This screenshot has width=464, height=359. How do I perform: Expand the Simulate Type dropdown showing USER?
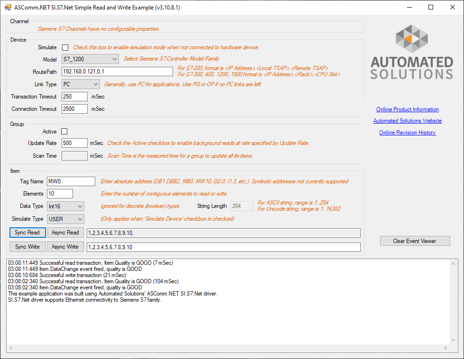(66, 219)
